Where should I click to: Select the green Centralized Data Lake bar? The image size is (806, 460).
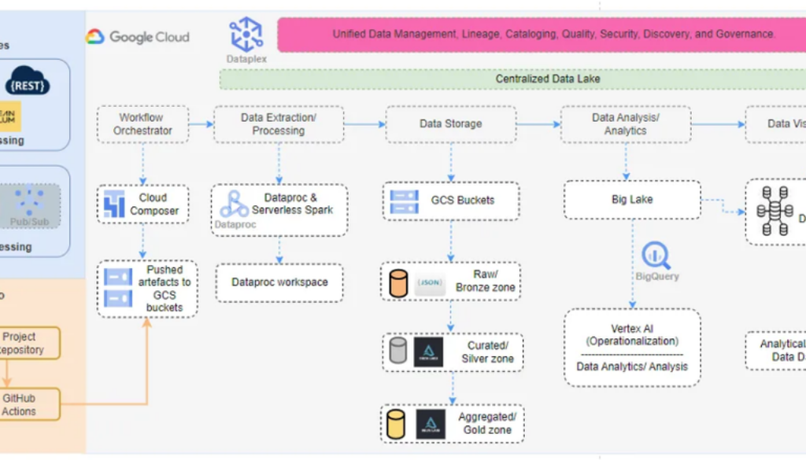click(x=547, y=79)
